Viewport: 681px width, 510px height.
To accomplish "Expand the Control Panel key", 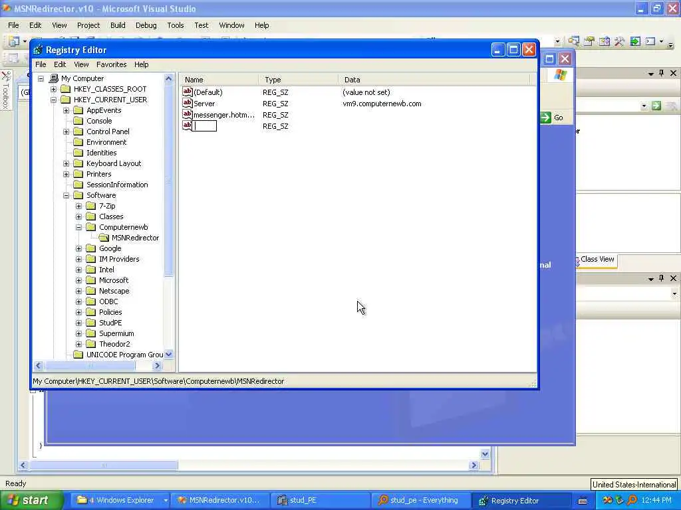I will pyautogui.click(x=67, y=132).
